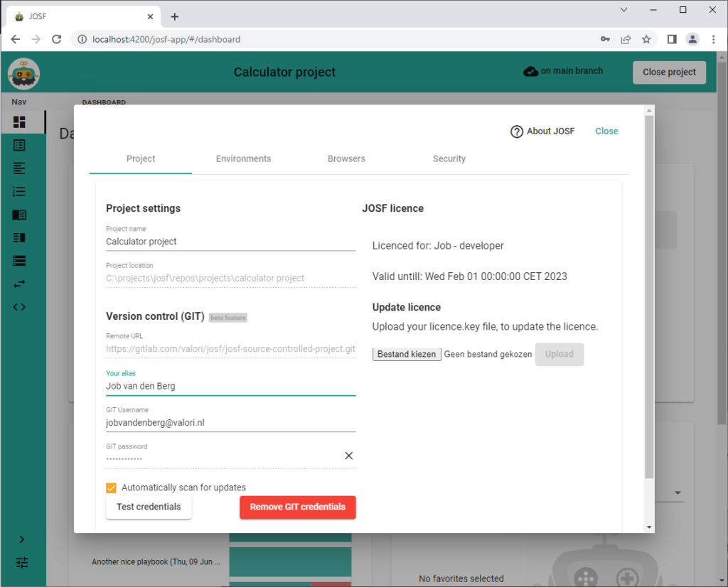Screen dimensions: 728x587
Task: Click the swap arrows icon in sidebar
Action: 20,284
